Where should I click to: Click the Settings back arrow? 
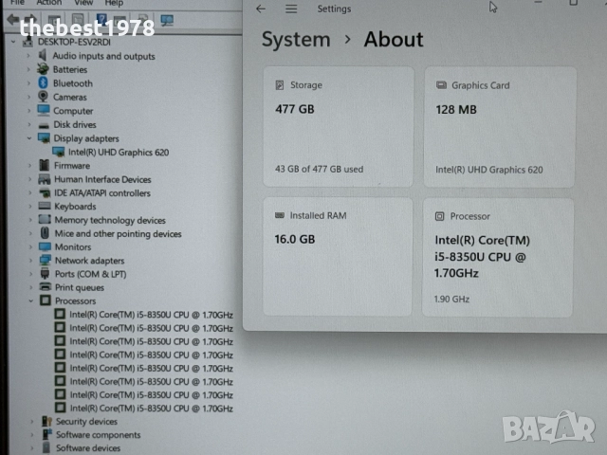[x=261, y=9]
